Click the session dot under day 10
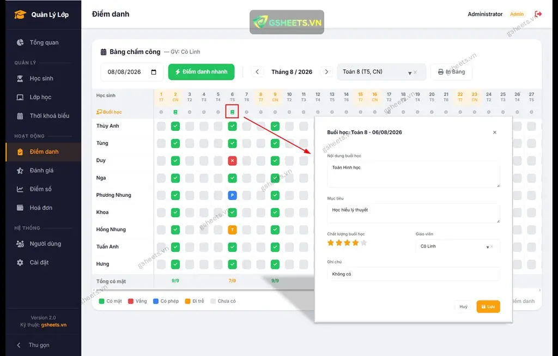 (289, 112)
